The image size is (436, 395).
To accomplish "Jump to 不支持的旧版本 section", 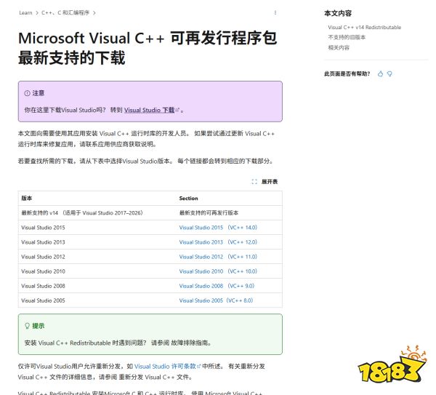I will click(x=347, y=37).
